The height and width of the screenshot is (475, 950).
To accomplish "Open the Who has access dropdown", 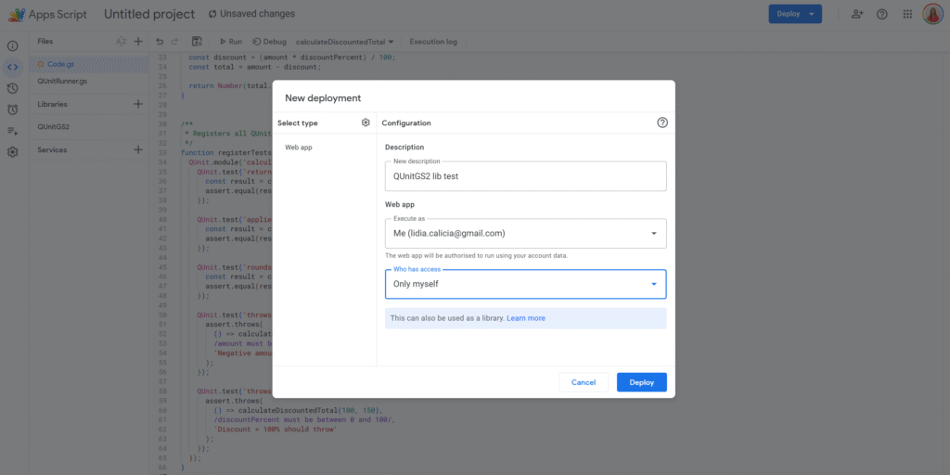I will [525, 284].
